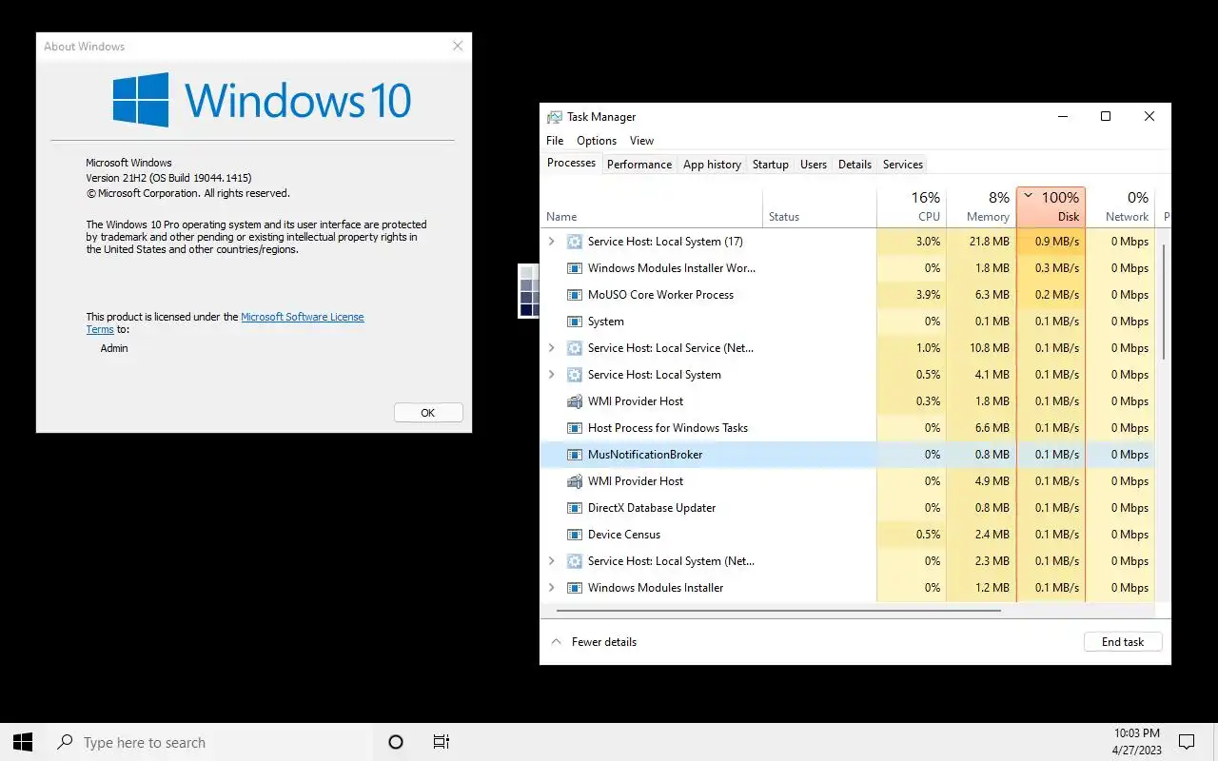This screenshot has width=1218, height=761.
Task: Open Cortana from the taskbar circle icon
Action: click(x=396, y=742)
